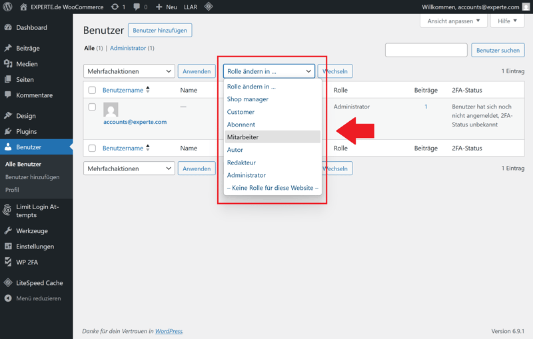The height and width of the screenshot is (339, 533).
Task: Click the LiteSpeed diamond icon in admin bar
Action: coord(209,7)
